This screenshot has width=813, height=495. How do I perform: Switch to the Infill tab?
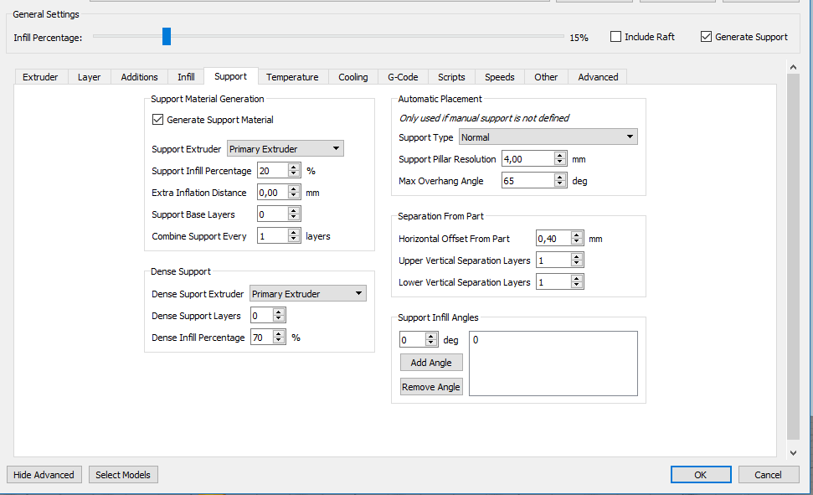pyautogui.click(x=186, y=77)
